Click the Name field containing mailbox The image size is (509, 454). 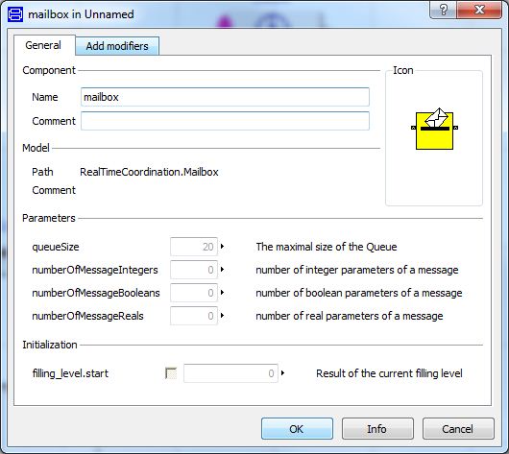click(225, 97)
